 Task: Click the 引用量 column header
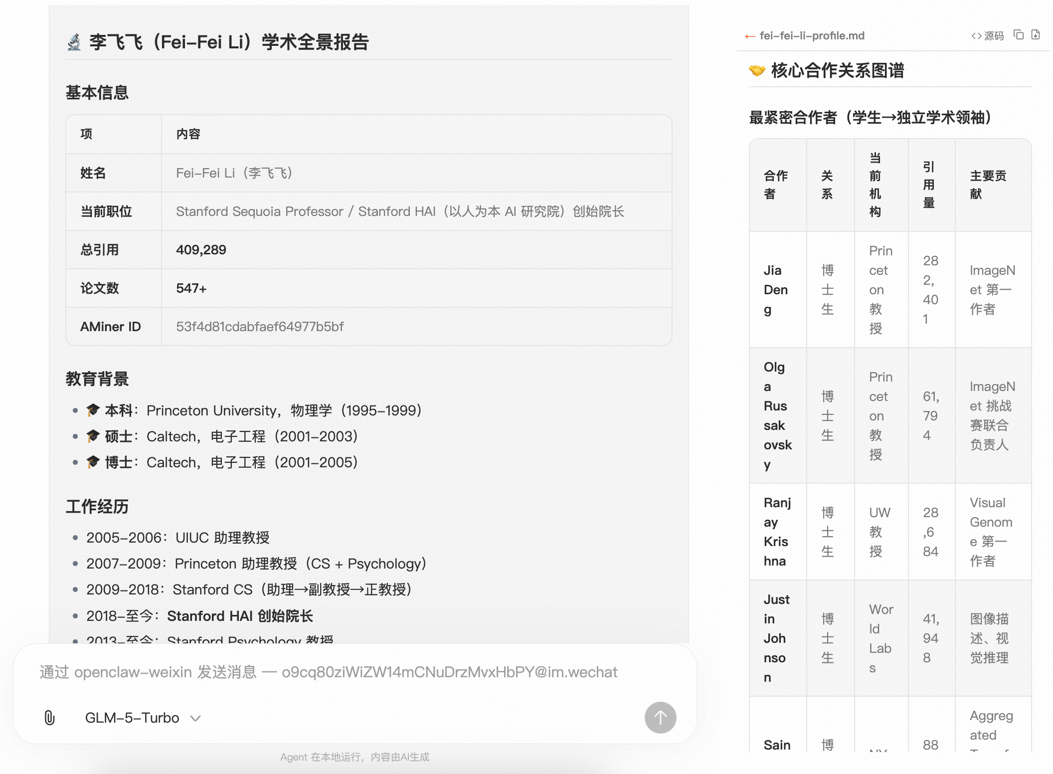coord(929,185)
